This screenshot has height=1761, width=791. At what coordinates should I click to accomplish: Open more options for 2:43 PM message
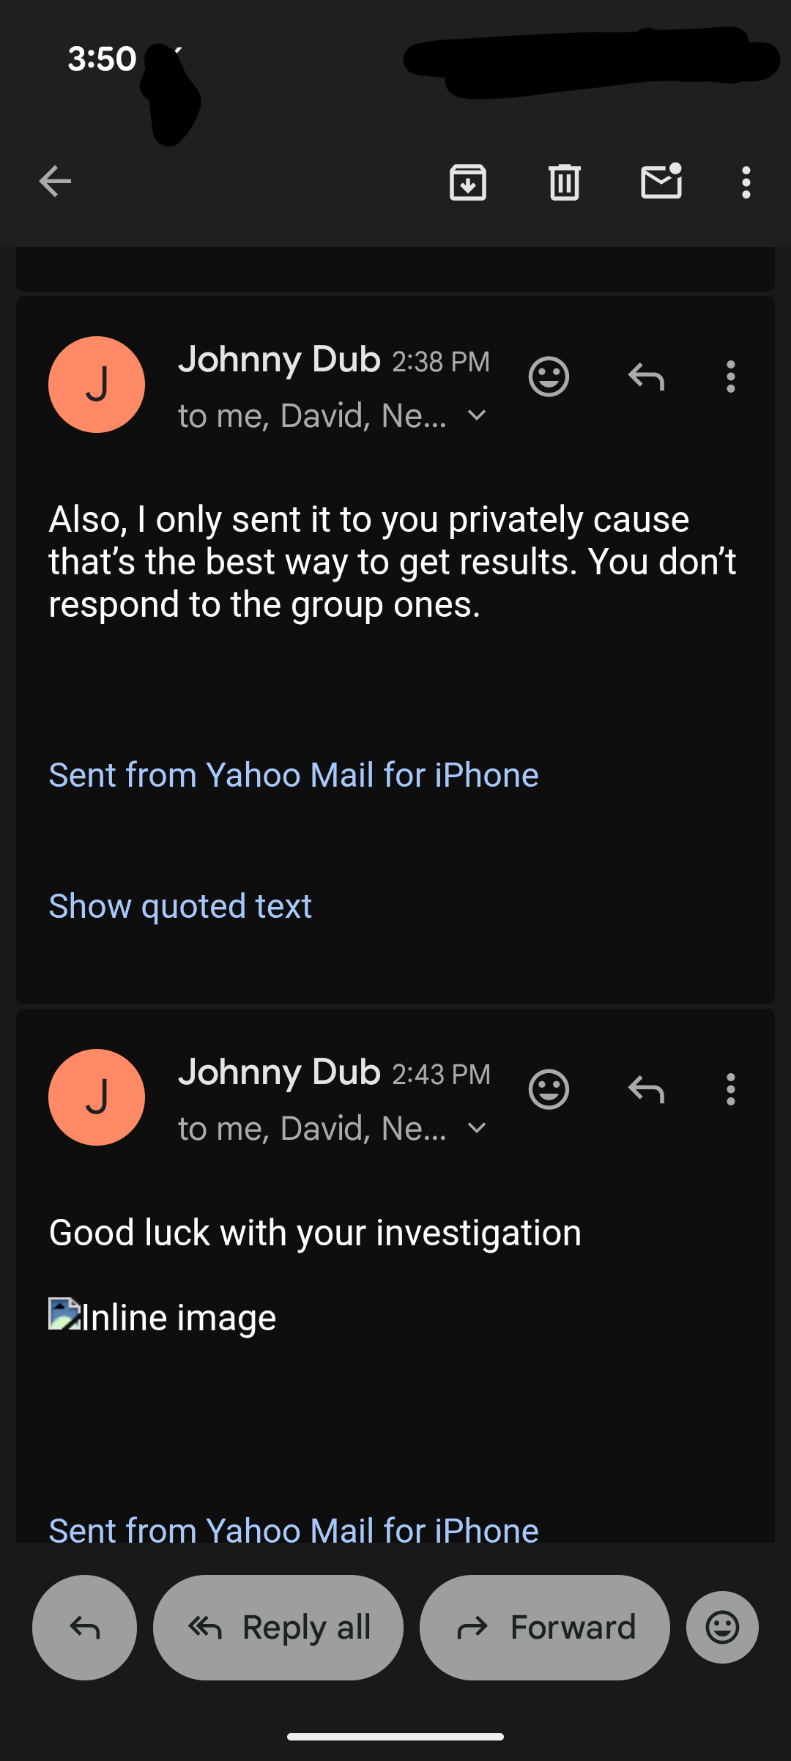point(730,1089)
